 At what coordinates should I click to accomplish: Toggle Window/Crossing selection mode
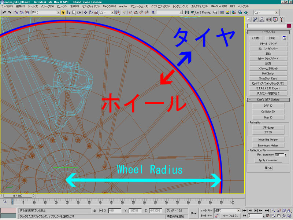tap(79, 12)
